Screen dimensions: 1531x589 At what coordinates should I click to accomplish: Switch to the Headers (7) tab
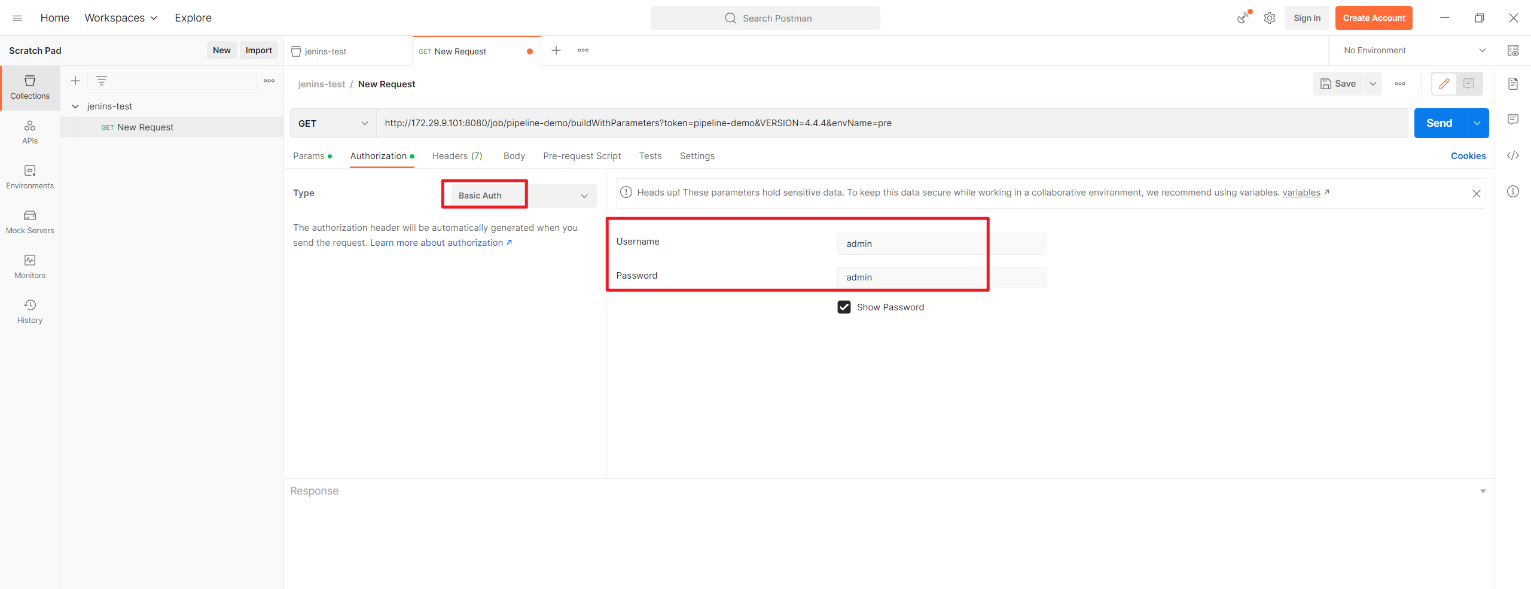(458, 156)
